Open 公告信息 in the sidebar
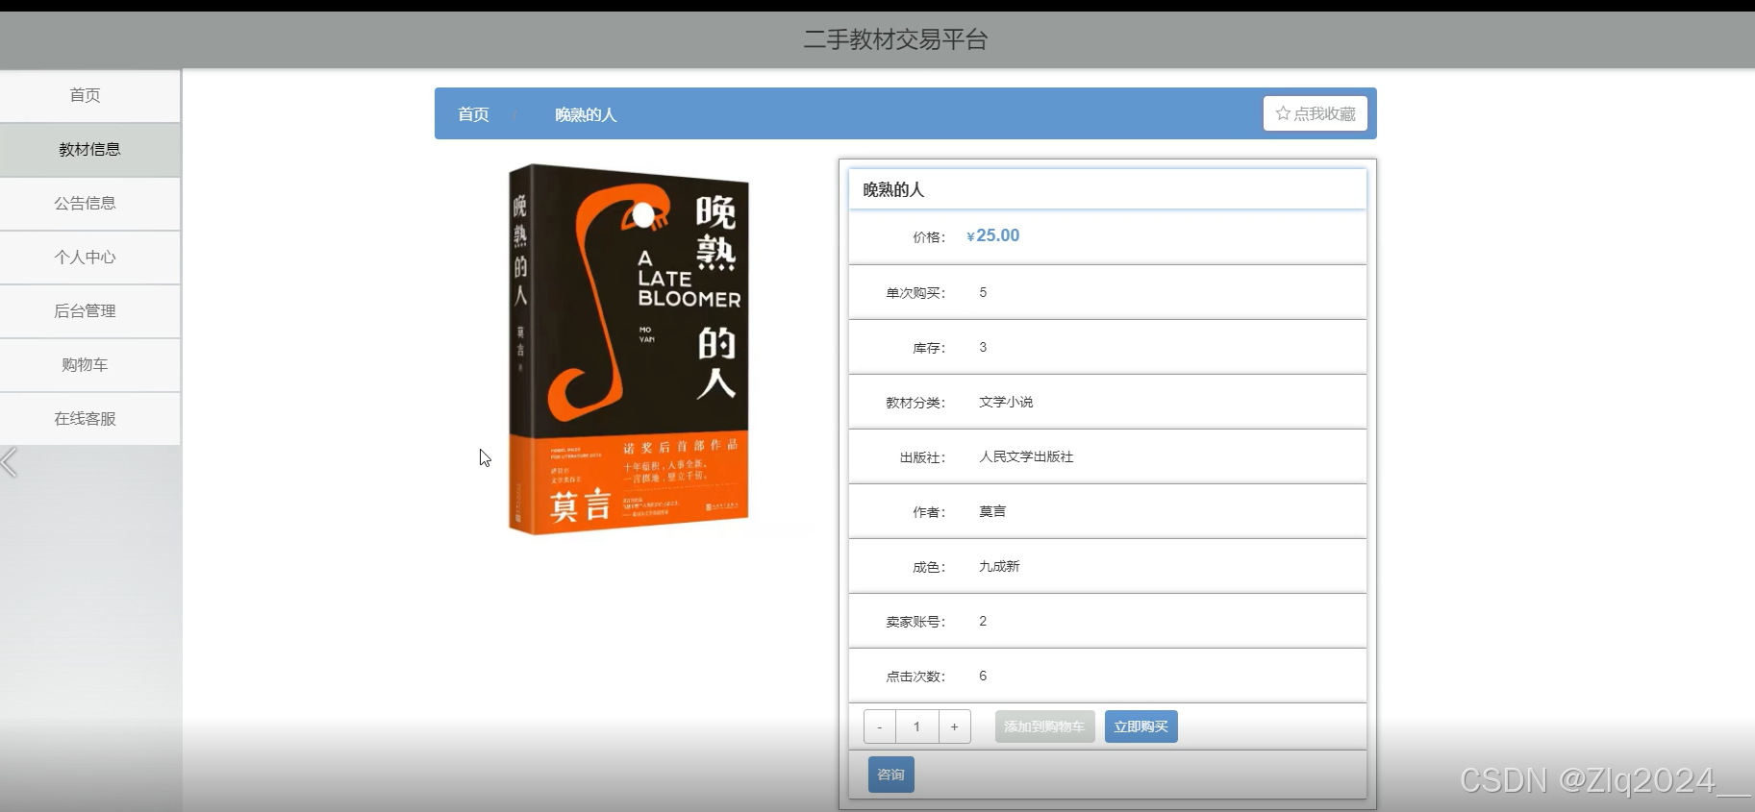 [89, 203]
